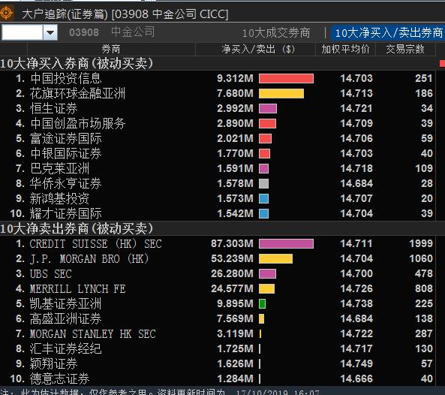Select the 凯基证券亚洲 broker row
Image resolution: width=445 pixels, height=395 pixels.
[218, 304]
